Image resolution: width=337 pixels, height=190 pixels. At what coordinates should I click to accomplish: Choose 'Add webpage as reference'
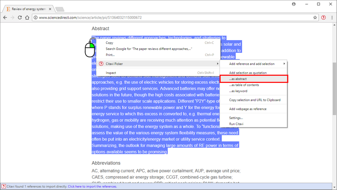click(x=254, y=109)
